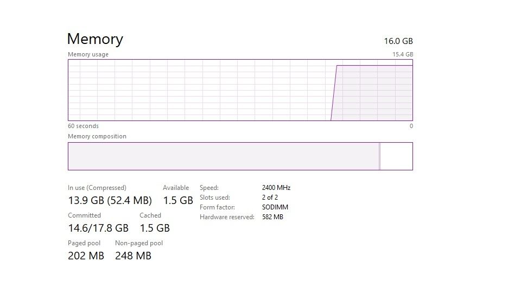
Task: Click the 202 MB paged pool value
Action: click(x=86, y=256)
